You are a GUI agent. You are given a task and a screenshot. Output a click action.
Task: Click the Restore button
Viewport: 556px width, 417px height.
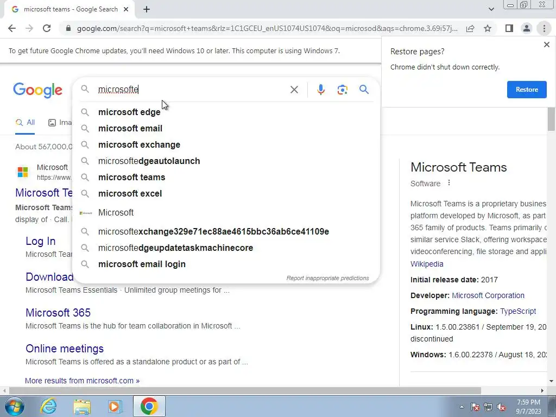pos(527,90)
